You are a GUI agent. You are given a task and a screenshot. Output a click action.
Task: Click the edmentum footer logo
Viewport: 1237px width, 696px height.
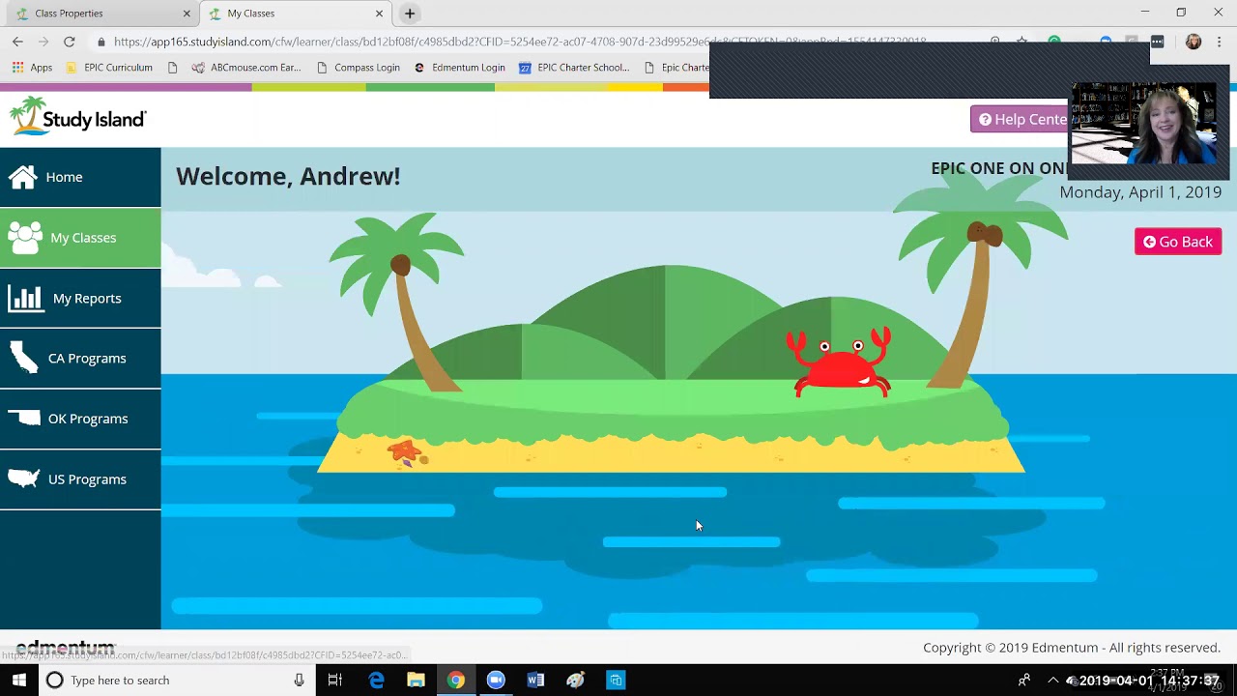click(66, 648)
